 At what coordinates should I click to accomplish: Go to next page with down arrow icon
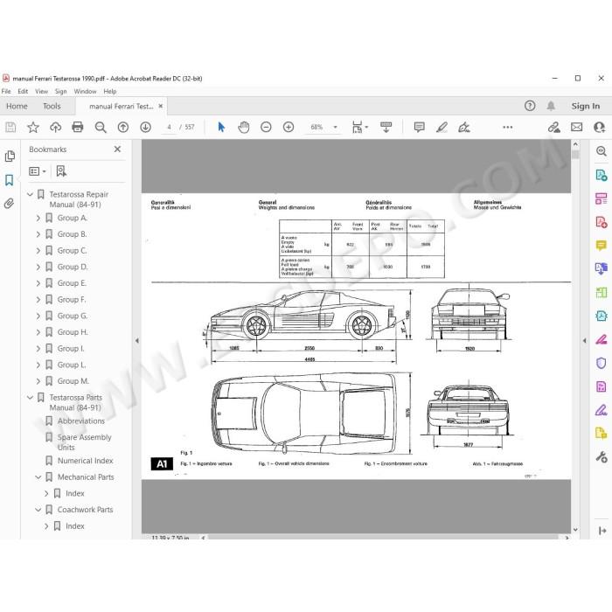[146, 127]
